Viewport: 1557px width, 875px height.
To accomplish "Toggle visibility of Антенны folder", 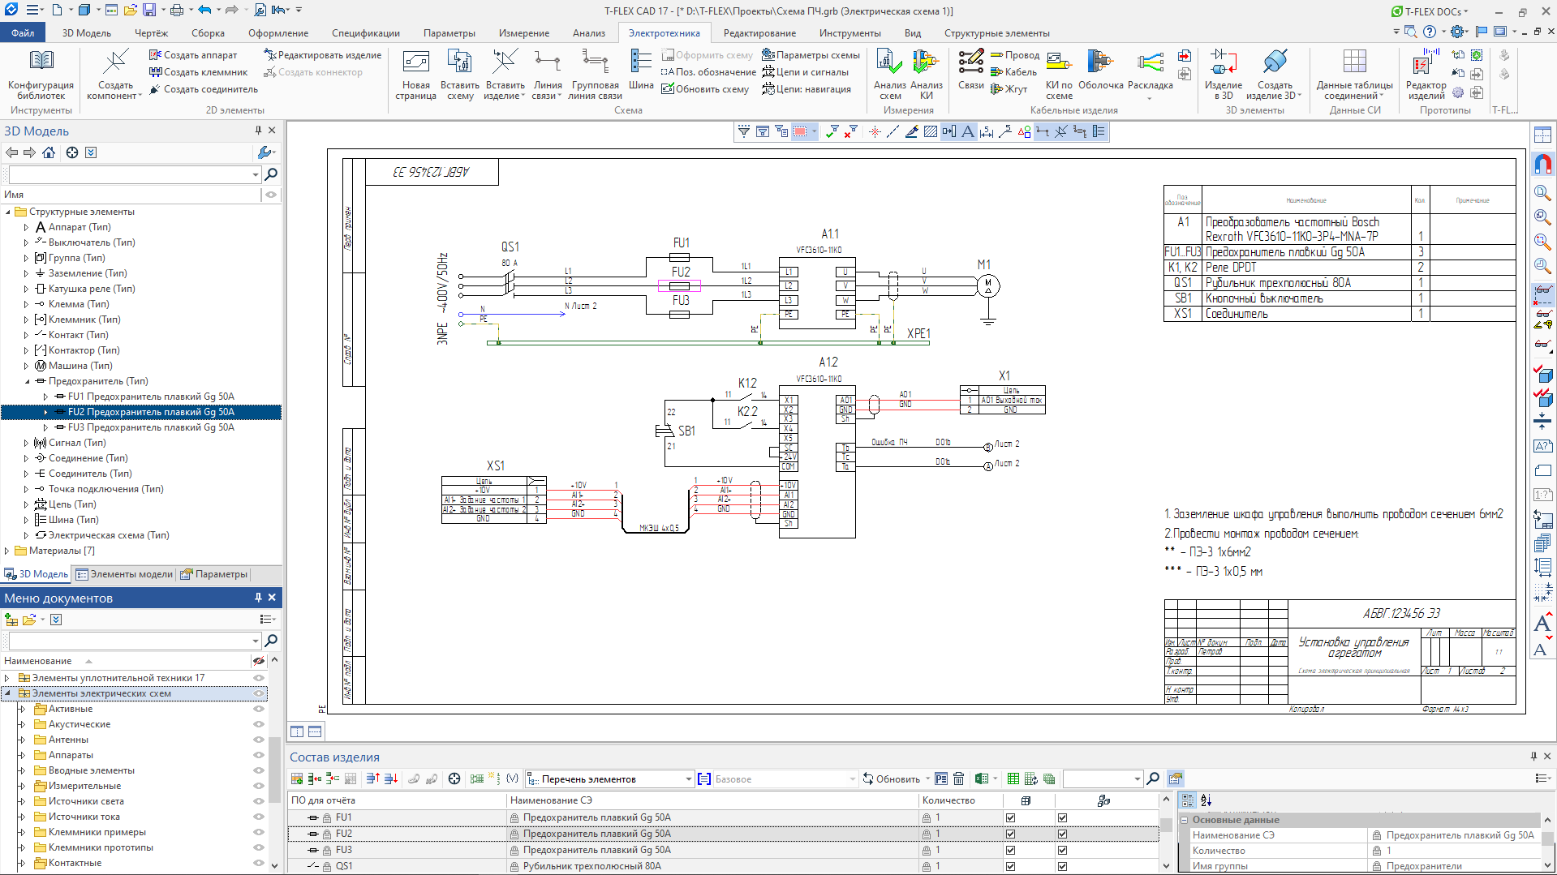I will pyautogui.click(x=259, y=740).
